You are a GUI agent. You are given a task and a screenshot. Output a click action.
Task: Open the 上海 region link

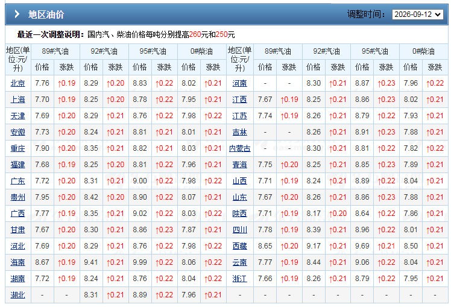[18, 100]
